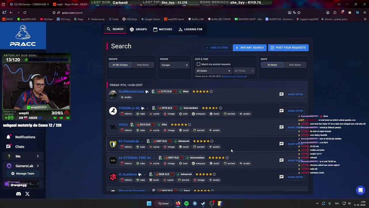The height and width of the screenshot is (208, 369).
Task: Select All Maps filter
Action: (272, 65)
